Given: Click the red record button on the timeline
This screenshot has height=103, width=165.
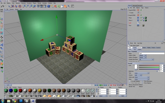Looking at the screenshot, I should pyautogui.click(x=111, y=85).
